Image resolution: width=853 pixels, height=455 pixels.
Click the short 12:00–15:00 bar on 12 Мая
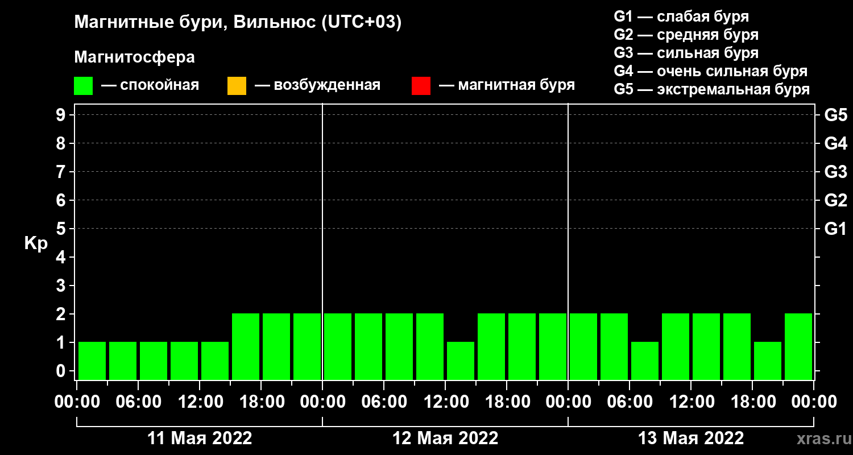tap(461, 361)
